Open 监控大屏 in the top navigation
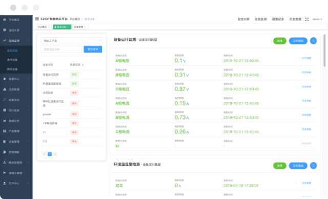This screenshot has height=199, width=328. click(243, 19)
